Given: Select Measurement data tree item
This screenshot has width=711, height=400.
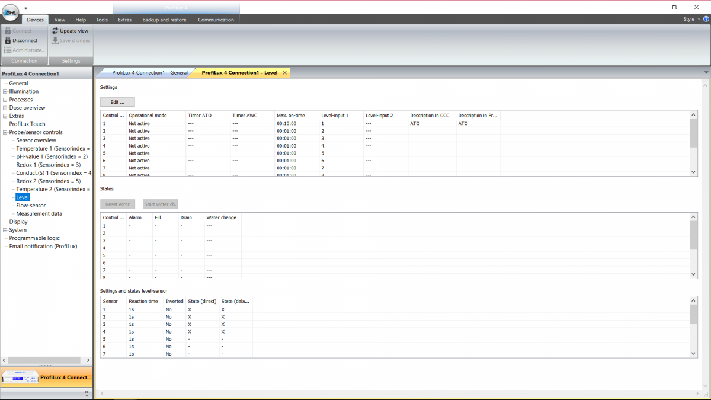Looking at the screenshot, I should (39, 214).
